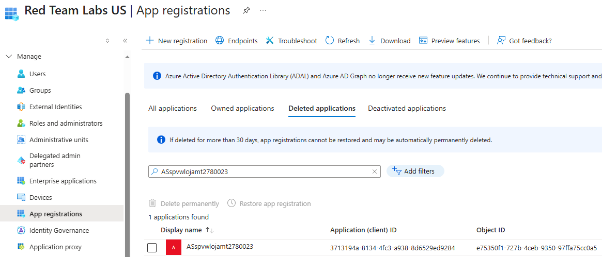Image resolution: width=602 pixels, height=257 pixels.
Task: Collapse the Manage section
Action: pyautogui.click(x=8, y=57)
